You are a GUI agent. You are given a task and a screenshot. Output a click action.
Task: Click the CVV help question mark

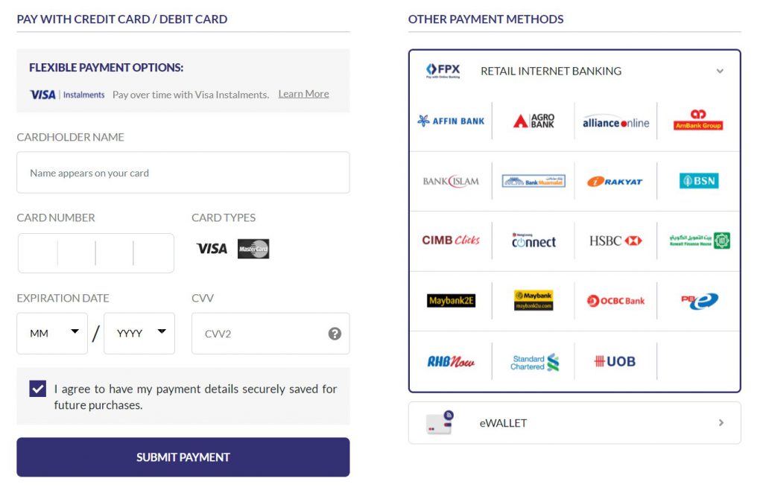click(335, 334)
